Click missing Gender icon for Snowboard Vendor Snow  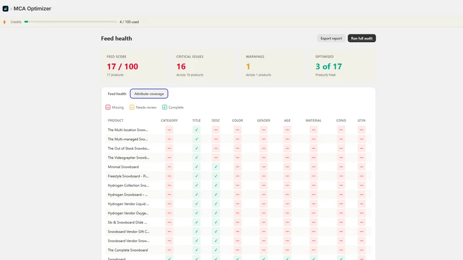coord(264,241)
